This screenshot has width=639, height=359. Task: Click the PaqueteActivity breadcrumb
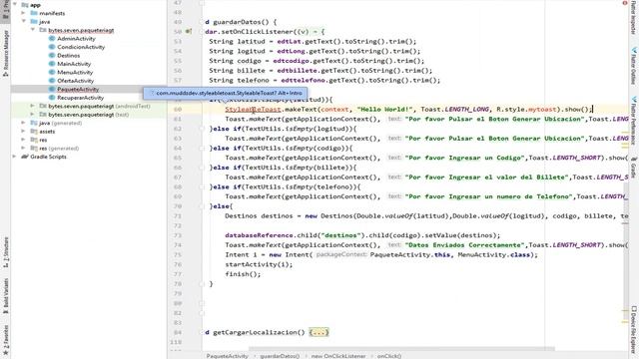(x=227, y=356)
